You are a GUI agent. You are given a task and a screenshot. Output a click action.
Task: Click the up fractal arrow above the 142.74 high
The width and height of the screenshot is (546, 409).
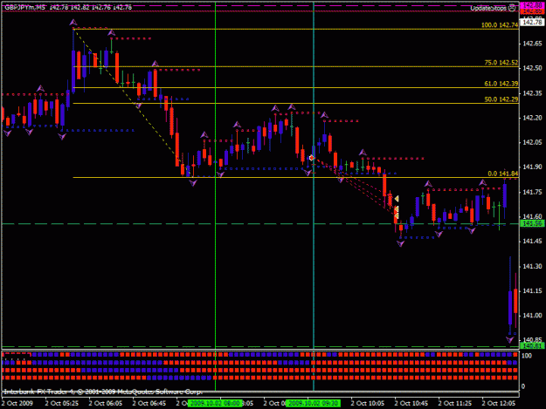coord(73,23)
